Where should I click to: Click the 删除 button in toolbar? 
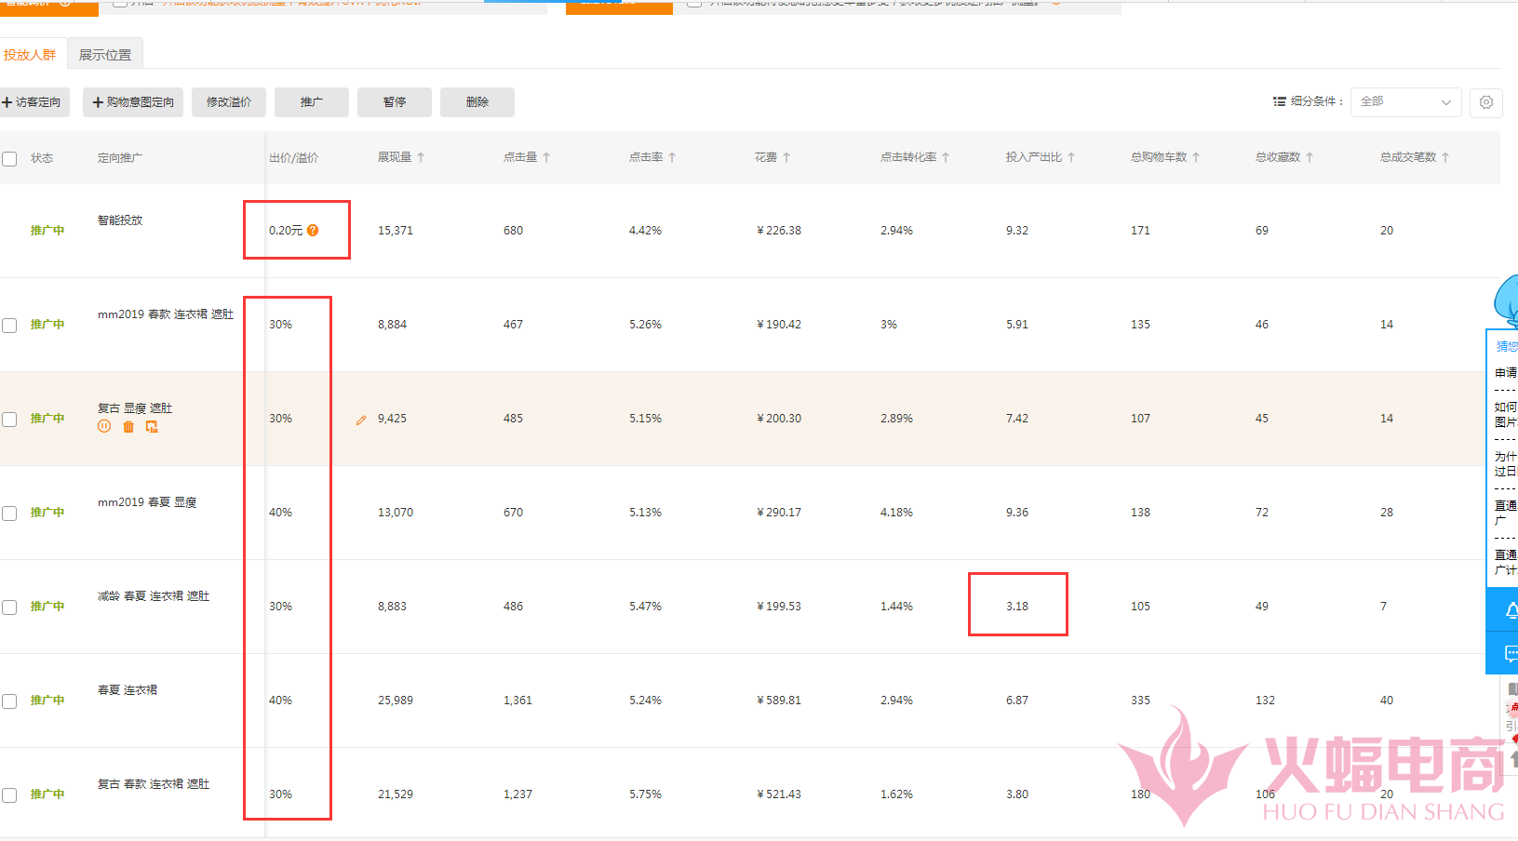pyautogui.click(x=477, y=102)
